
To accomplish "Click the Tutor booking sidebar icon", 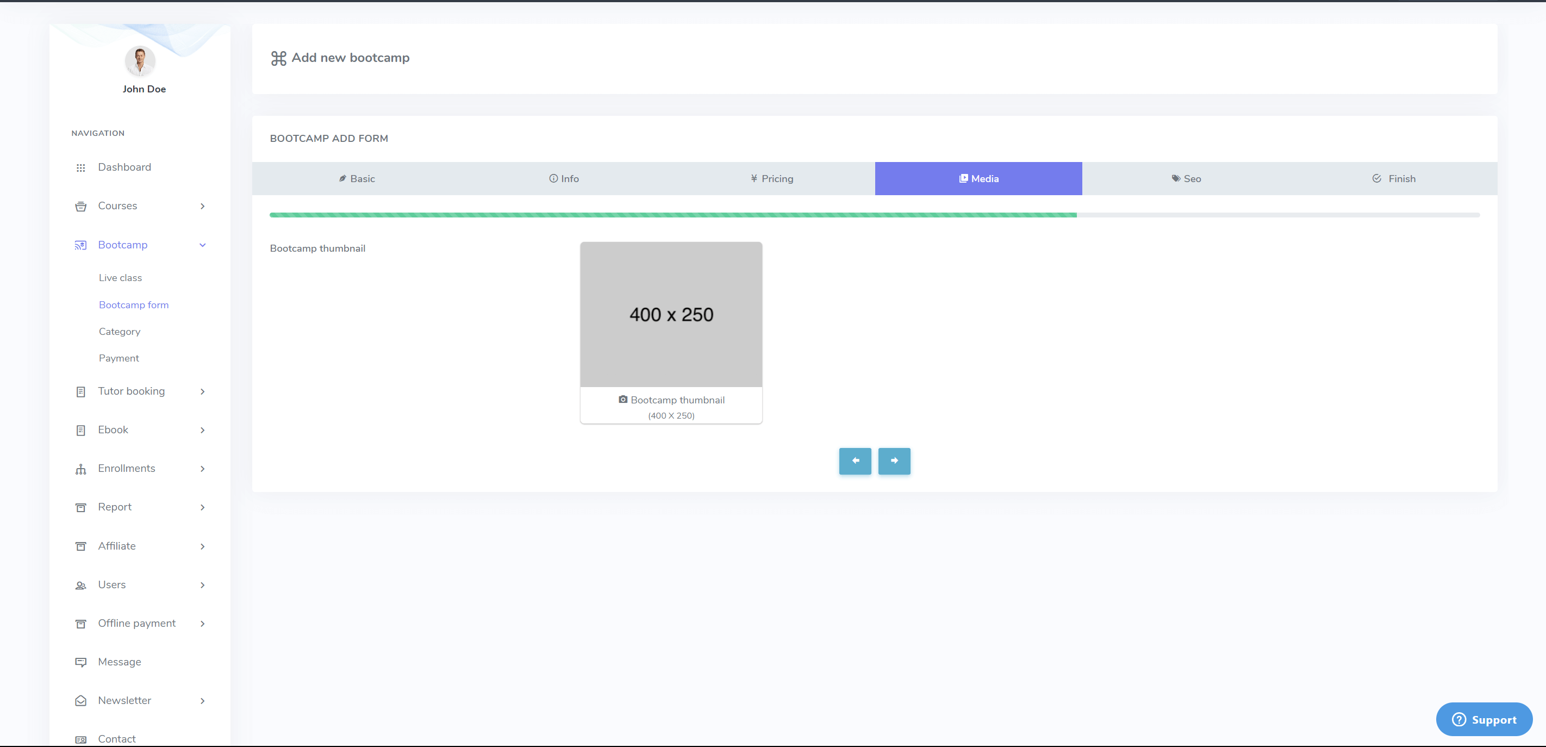I will tap(80, 392).
